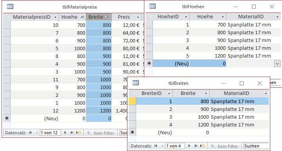Expand MaterialID combo box in tblHoehen new row

(277, 63)
